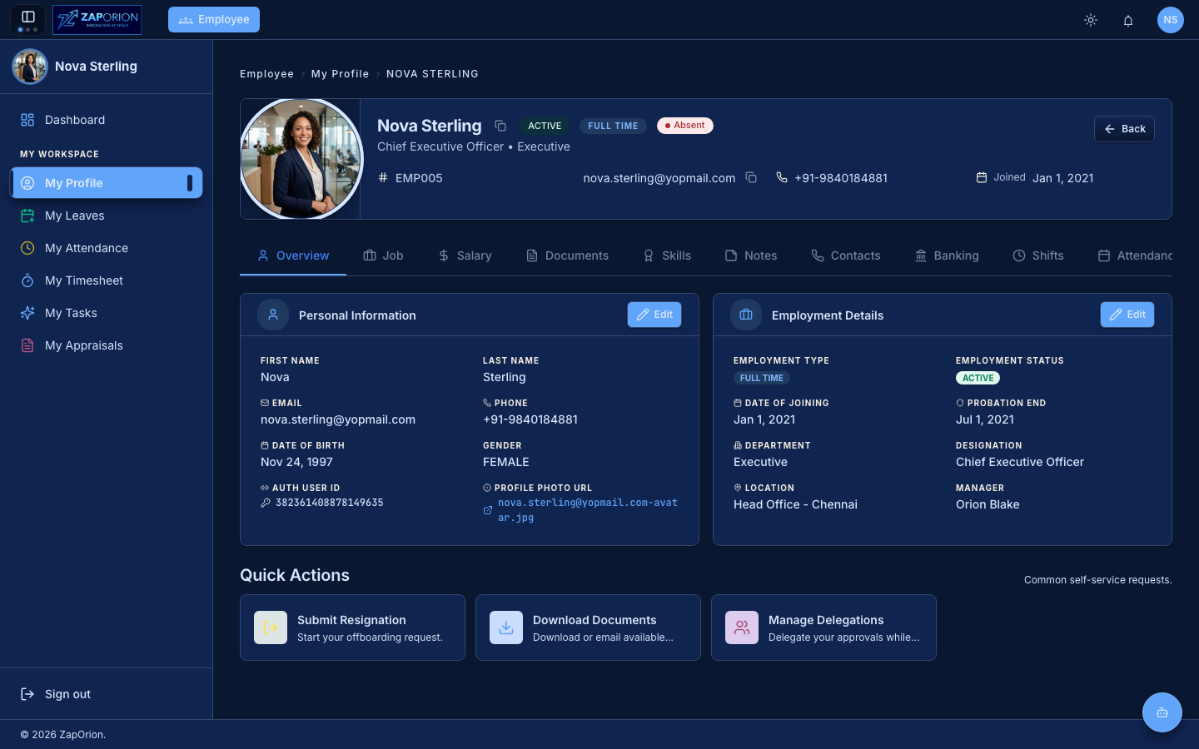
Task: Go to My Attendance
Action: (107, 248)
